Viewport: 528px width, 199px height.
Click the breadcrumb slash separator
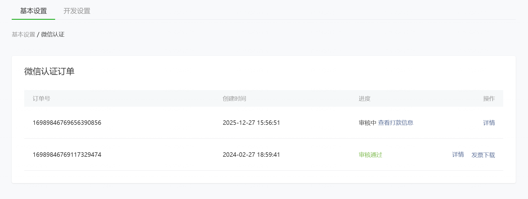click(x=38, y=34)
